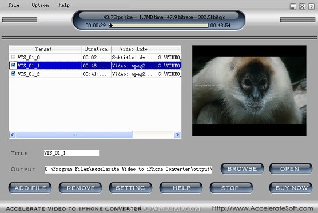The height and width of the screenshot is (213, 318).
Task: Open the AccelerateSoft.com website link
Action: coord(263,208)
